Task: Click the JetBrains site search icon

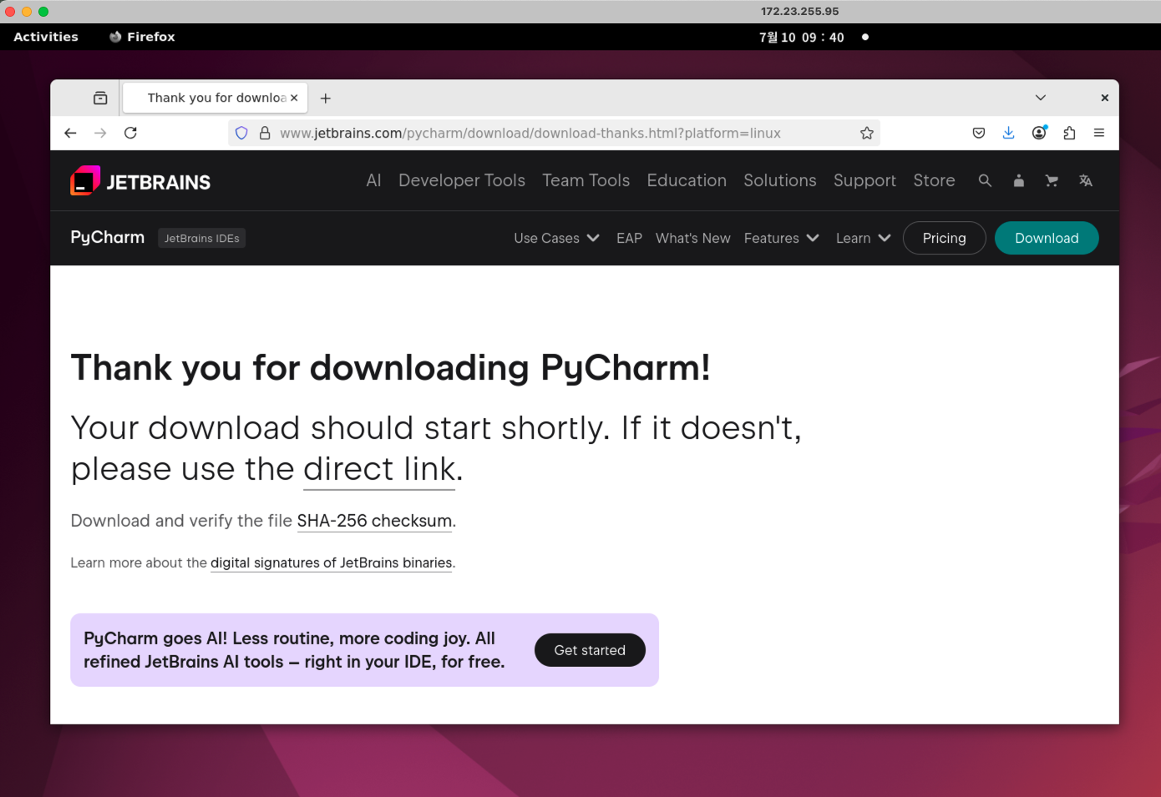Action: pos(985,180)
